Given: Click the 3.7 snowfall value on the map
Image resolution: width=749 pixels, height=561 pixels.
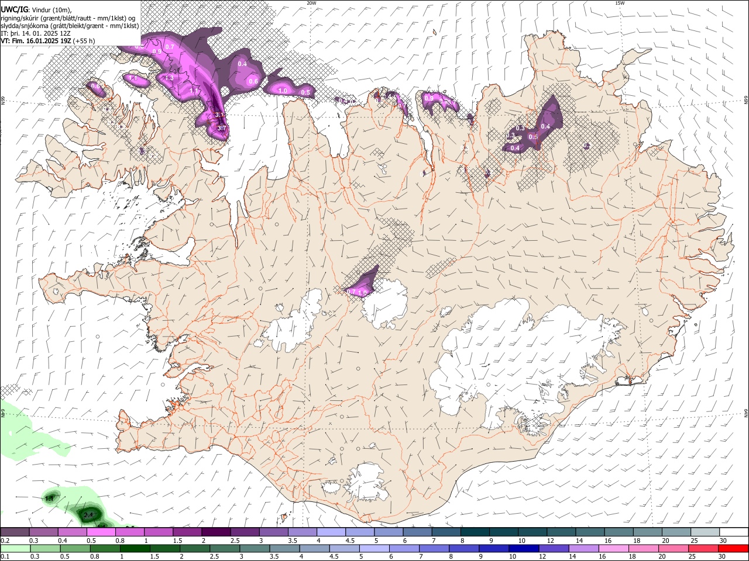Looking at the screenshot, I should point(222,128).
